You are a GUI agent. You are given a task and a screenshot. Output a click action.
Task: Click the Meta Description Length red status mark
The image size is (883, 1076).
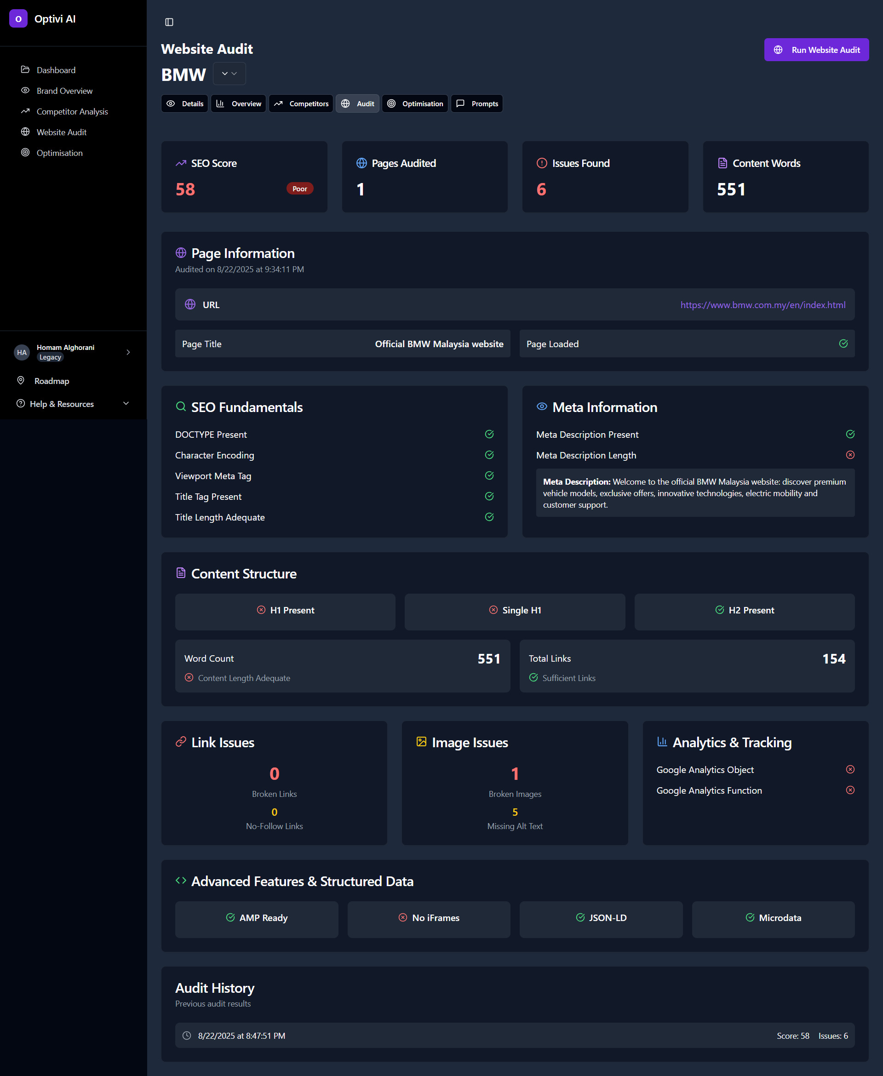pos(850,455)
